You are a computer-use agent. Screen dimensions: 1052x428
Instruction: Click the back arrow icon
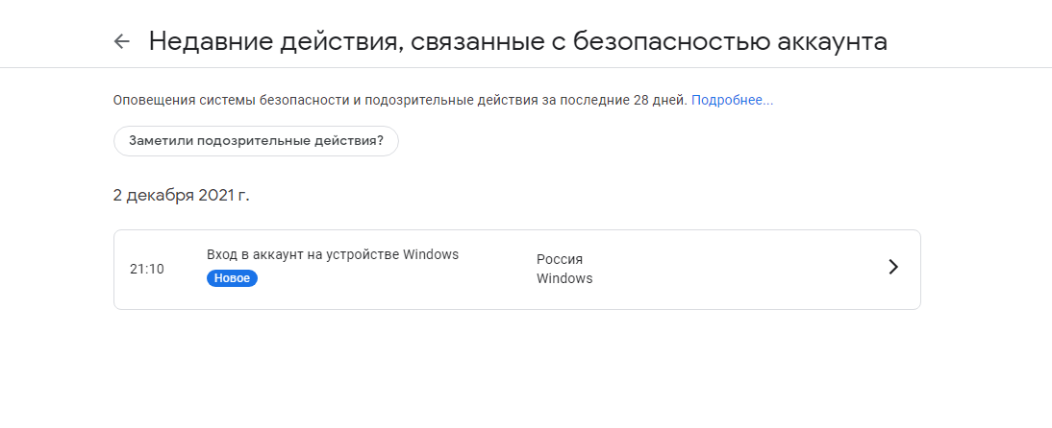tap(121, 41)
